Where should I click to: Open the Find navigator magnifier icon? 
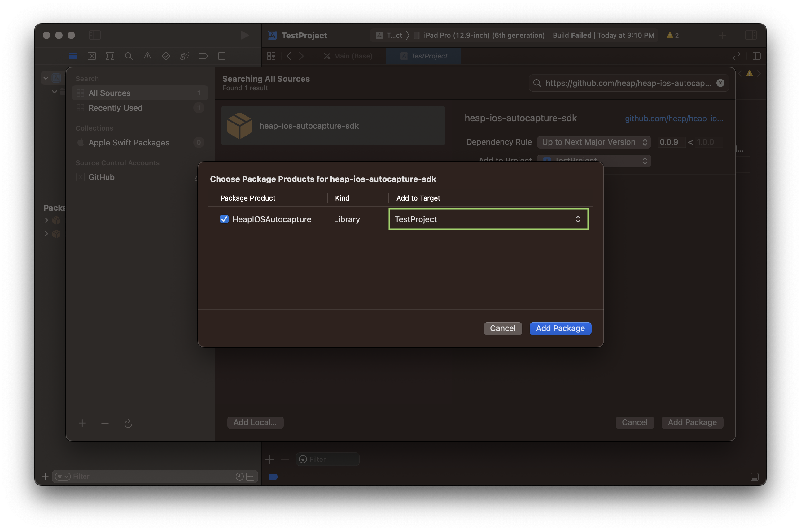tap(129, 56)
